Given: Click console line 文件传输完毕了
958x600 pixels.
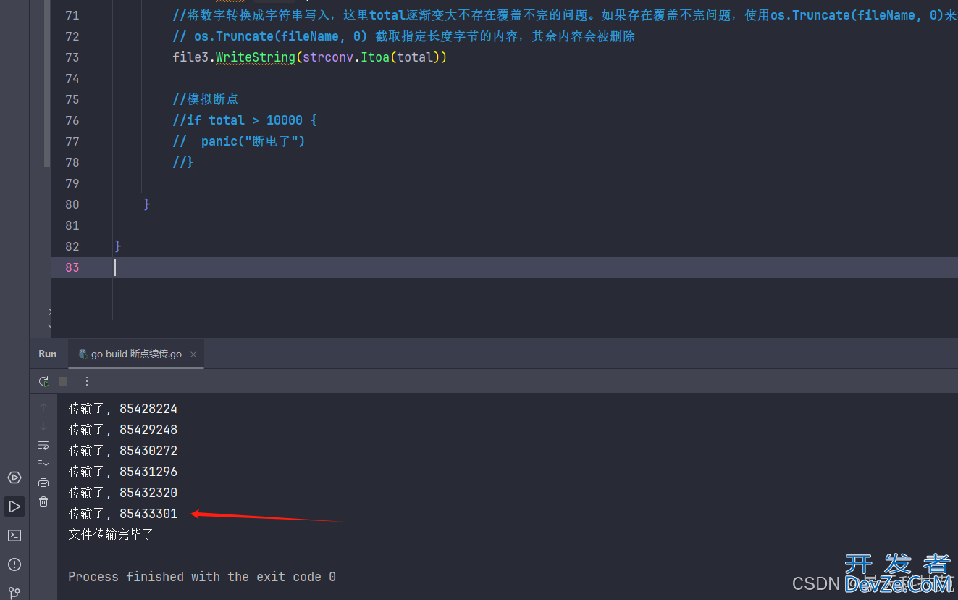Looking at the screenshot, I should click(x=111, y=535).
